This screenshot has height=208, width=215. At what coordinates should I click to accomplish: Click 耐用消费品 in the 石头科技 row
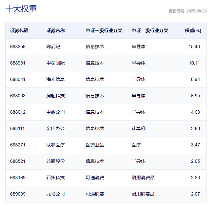pyautogui.click(x=143, y=178)
